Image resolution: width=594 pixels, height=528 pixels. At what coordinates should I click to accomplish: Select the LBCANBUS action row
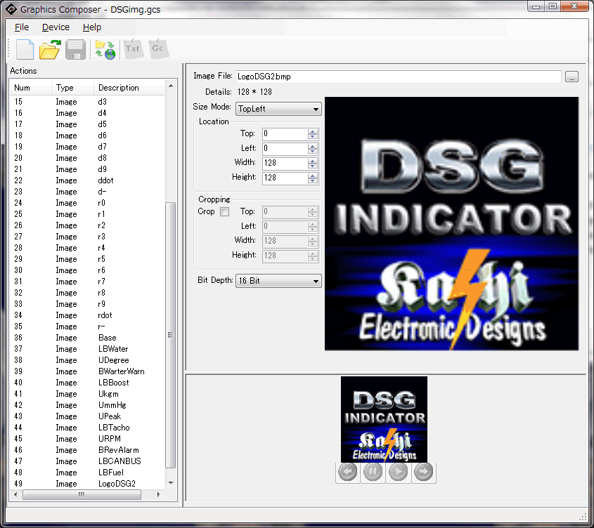pos(87,461)
